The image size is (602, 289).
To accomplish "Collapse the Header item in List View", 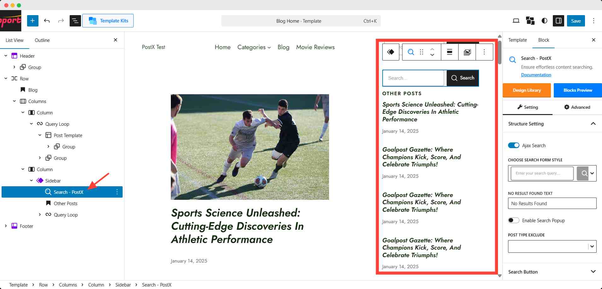I will 6,56.
